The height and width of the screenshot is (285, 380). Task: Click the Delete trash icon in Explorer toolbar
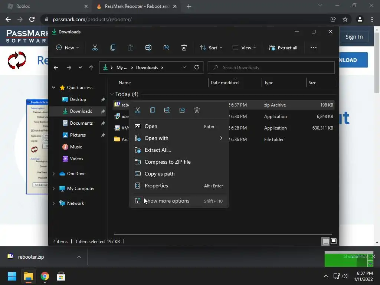tap(184, 48)
